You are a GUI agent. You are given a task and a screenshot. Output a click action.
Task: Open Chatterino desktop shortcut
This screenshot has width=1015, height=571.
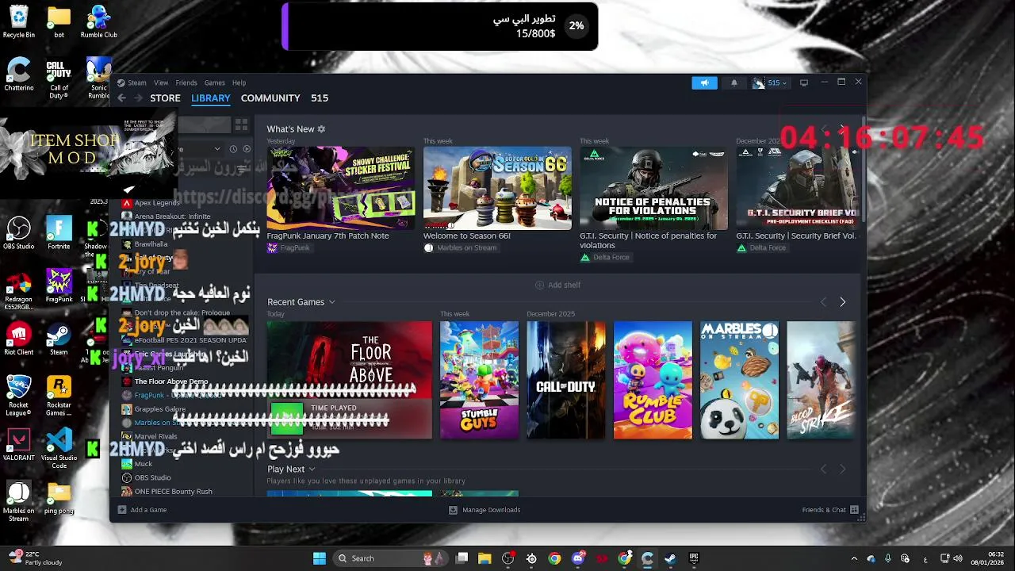point(19,75)
